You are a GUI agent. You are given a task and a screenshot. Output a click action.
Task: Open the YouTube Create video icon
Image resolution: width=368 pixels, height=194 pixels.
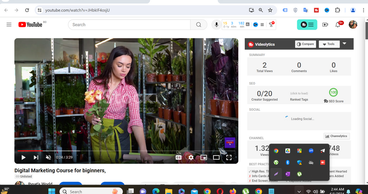pos(325,25)
